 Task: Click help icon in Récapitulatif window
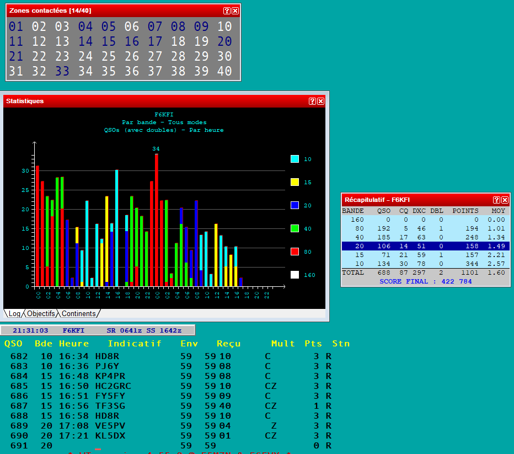[x=496, y=200]
